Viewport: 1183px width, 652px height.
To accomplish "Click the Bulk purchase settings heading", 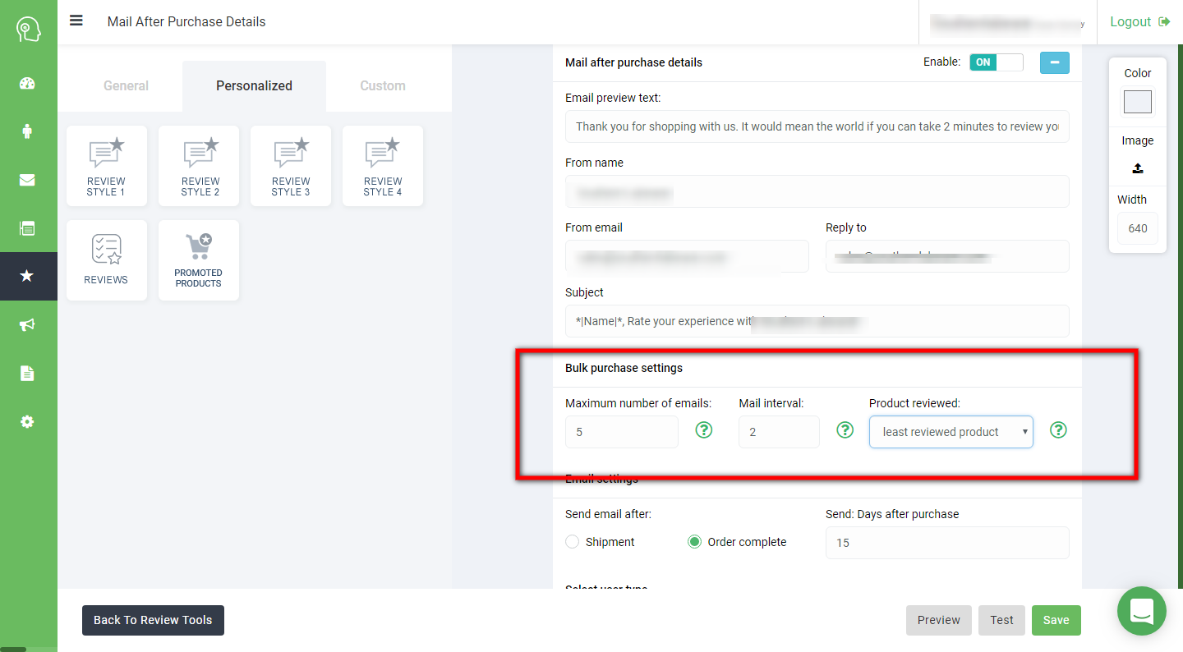I will pyautogui.click(x=624, y=368).
